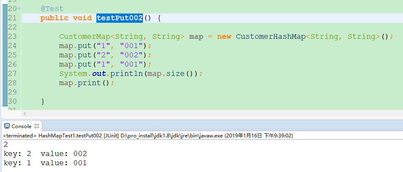Click the Console view monitor icon
This screenshot has width=403, height=172.
[x=7, y=126]
